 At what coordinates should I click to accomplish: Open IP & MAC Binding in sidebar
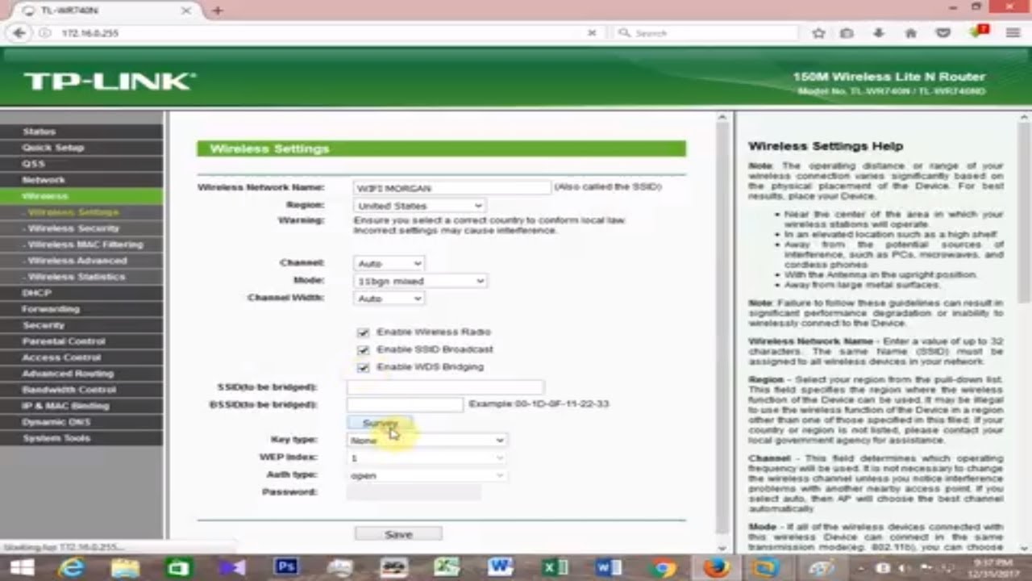coord(81,406)
